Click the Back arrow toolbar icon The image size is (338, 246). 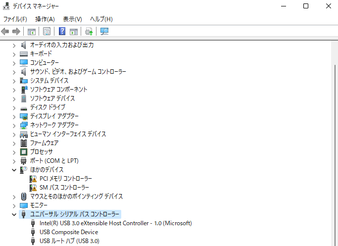tap(5, 32)
